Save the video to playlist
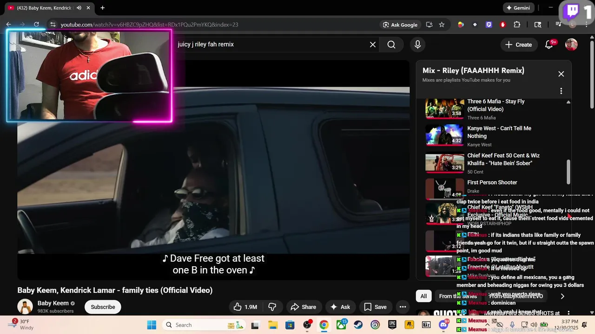Screen dimensions: 595x334 pos(375,307)
